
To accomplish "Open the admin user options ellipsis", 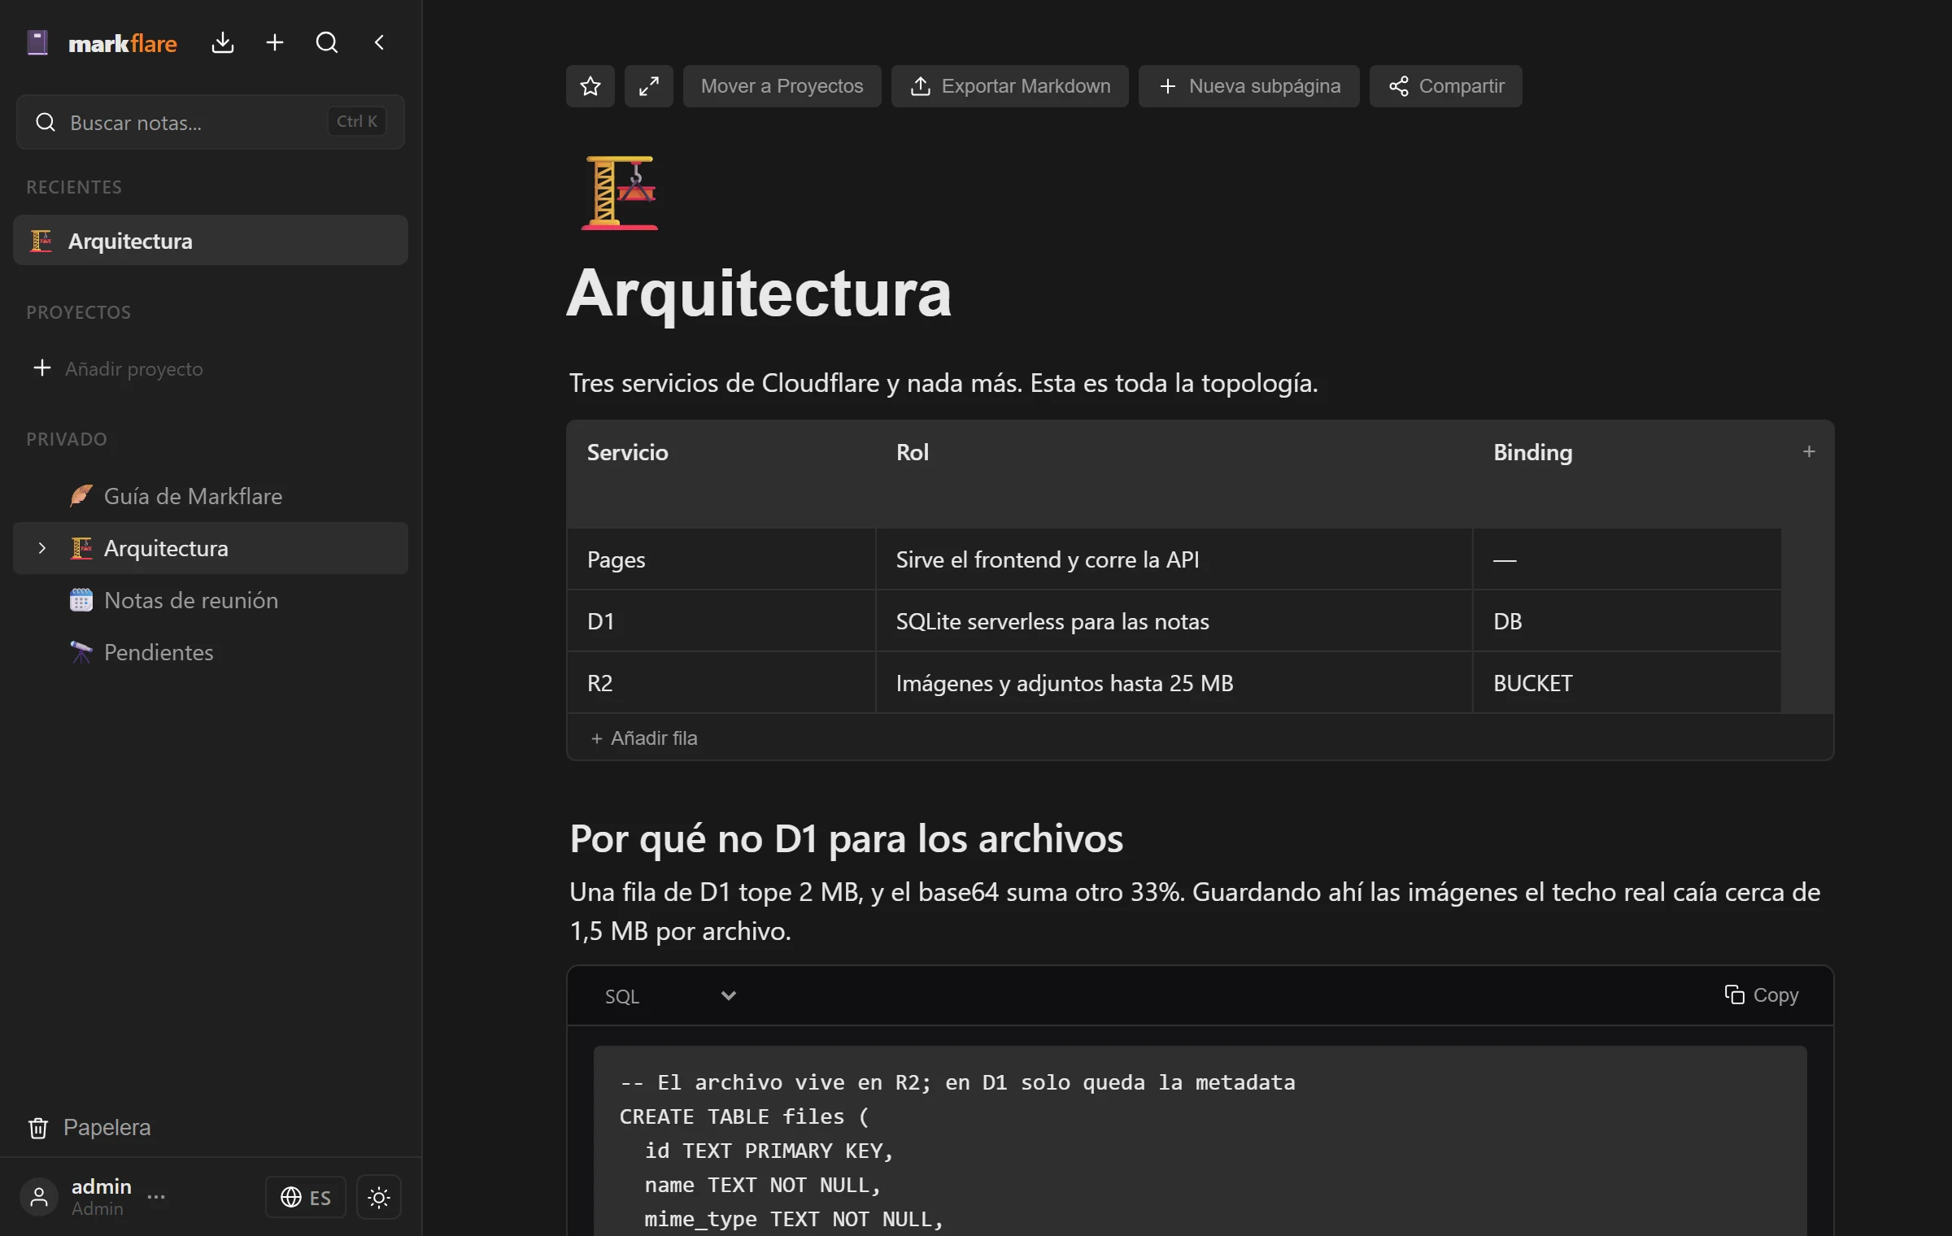I will (156, 1196).
